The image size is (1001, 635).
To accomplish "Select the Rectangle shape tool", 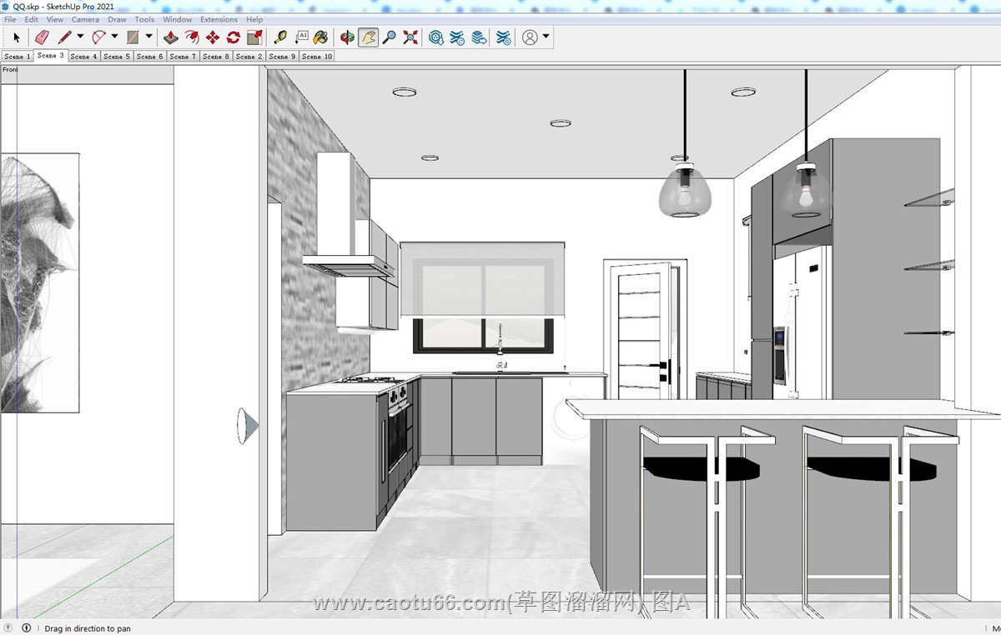I will pyautogui.click(x=133, y=37).
